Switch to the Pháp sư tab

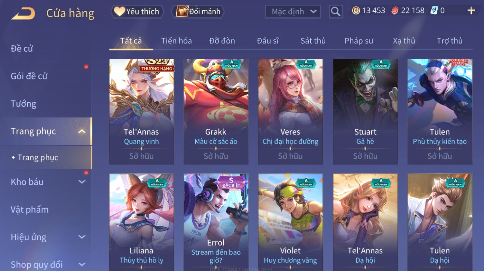359,41
